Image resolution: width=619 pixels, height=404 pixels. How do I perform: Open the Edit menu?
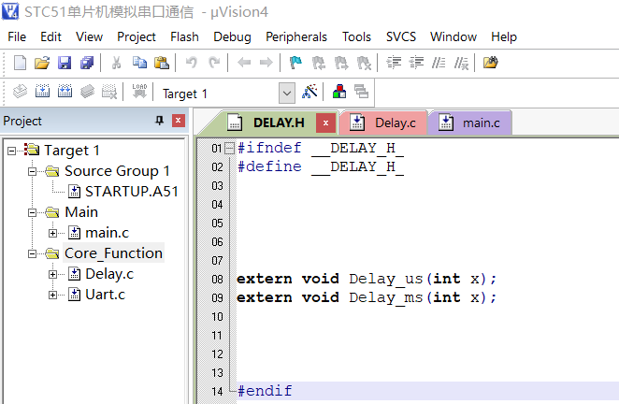[x=50, y=36]
